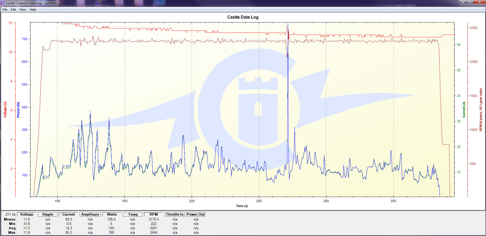Screen dimensions: 486x236
Task: Click the Current (A) axis label
Action: [464, 110]
